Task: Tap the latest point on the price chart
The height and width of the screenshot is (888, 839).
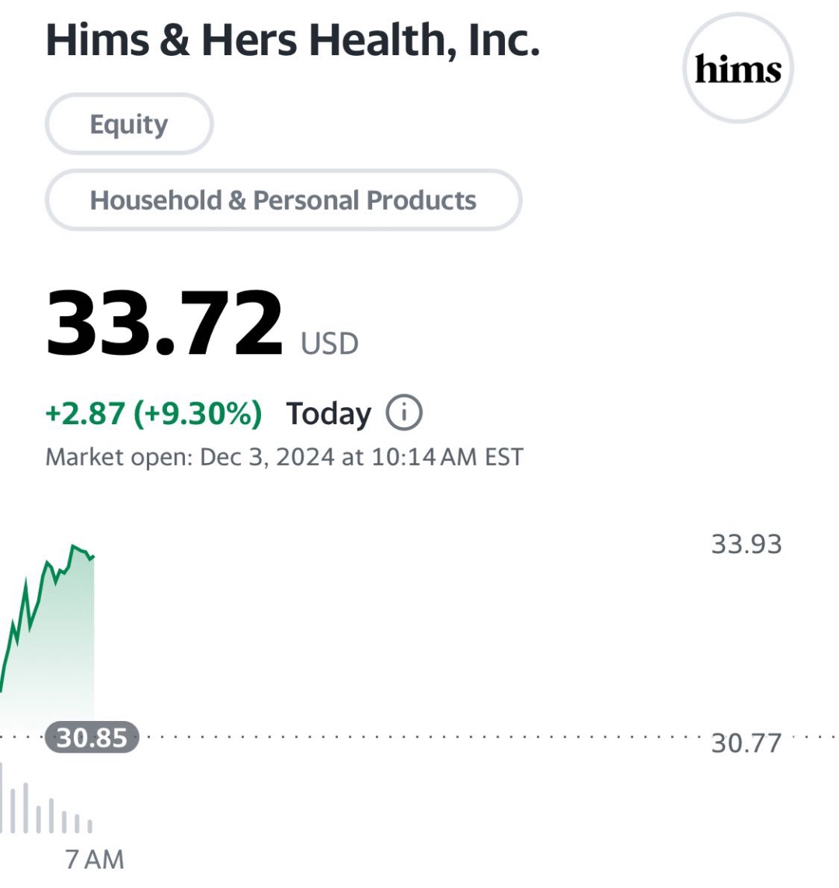Action: point(93,557)
